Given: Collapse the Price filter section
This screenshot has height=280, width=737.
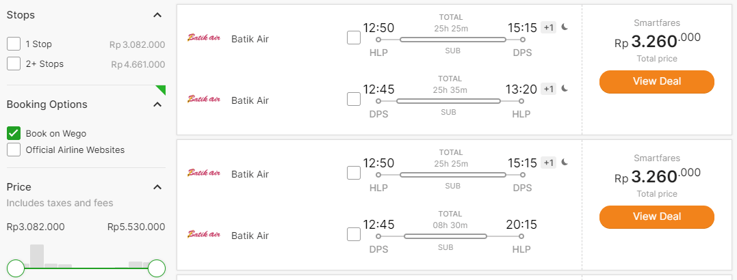Looking at the screenshot, I should point(157,187).
